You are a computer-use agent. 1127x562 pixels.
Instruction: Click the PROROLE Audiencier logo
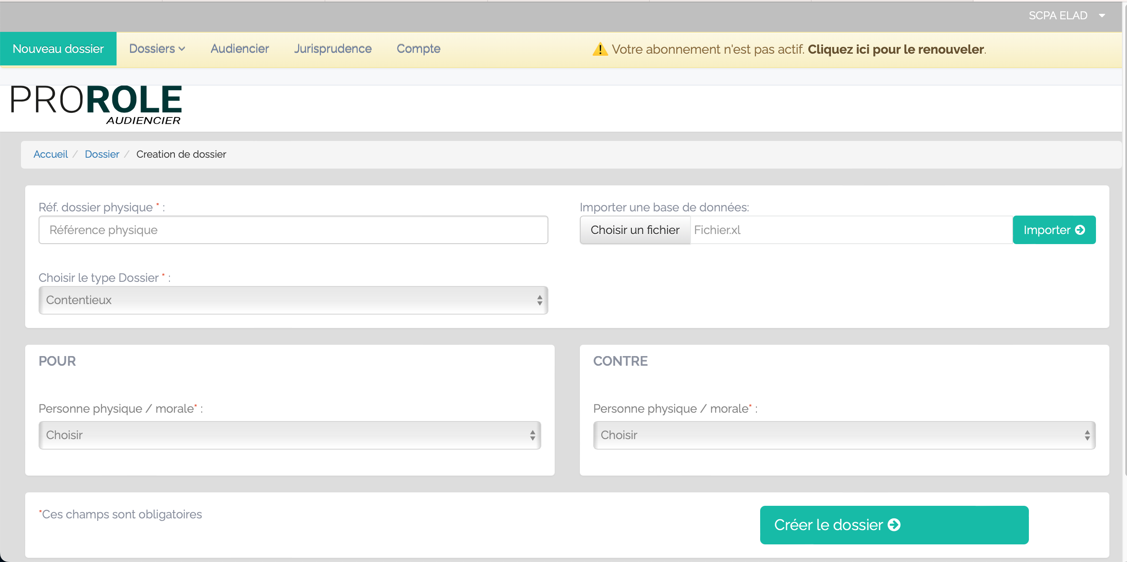click(x=96, y=105)
